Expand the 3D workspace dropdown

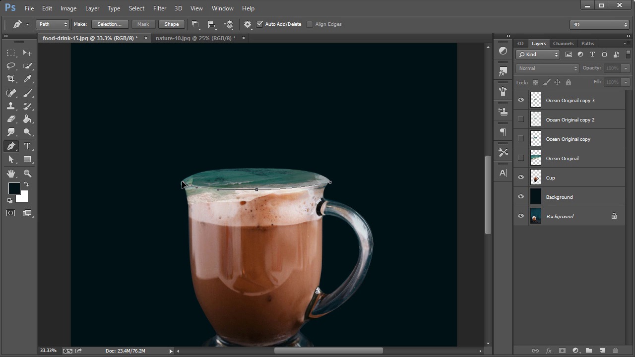click(599, 24)
